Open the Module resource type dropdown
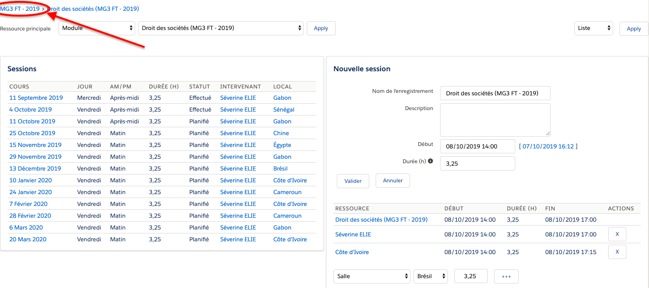The width and height of the screenshot is (649, 288). (97, 28)
